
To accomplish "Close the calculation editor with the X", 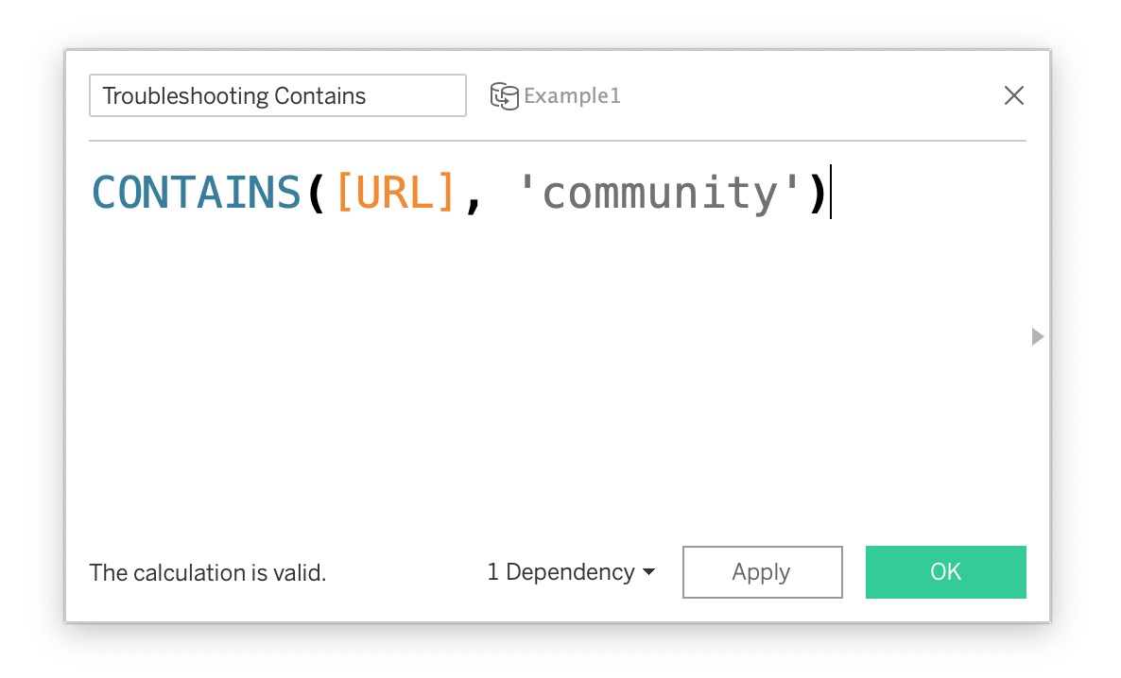I will pyautogui.click(x=1013, y=95).
